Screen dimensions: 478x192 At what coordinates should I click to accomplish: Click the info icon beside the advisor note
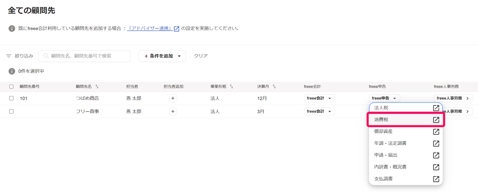(12, 28)
